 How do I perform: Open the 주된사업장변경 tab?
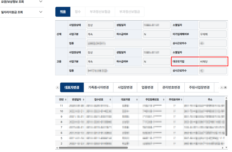(199, 88)
